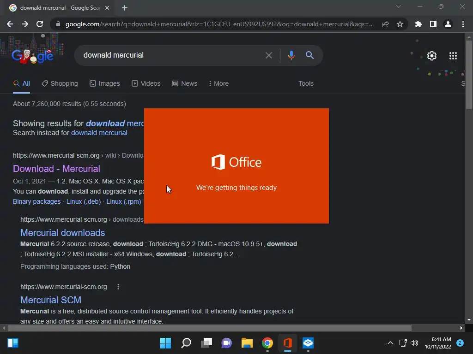Open options for the Mercurial SCM result

118,287
